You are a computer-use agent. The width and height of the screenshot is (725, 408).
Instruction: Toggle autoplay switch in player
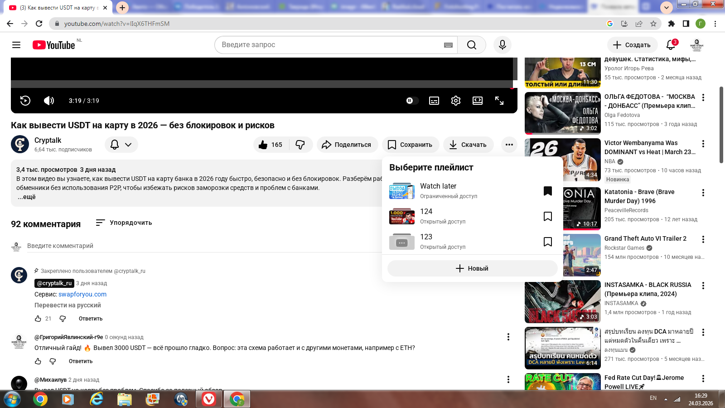pos(412,101)
